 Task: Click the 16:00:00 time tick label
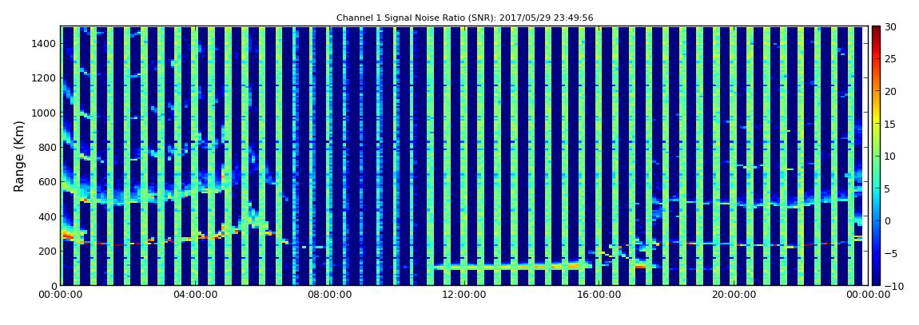pos(599,295)
